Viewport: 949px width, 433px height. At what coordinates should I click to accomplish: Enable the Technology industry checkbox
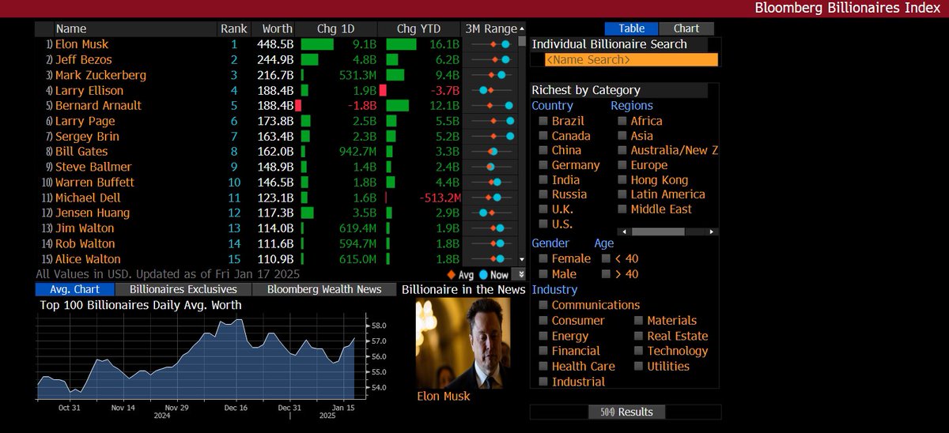pyautogui.click(x=639, y=351)
